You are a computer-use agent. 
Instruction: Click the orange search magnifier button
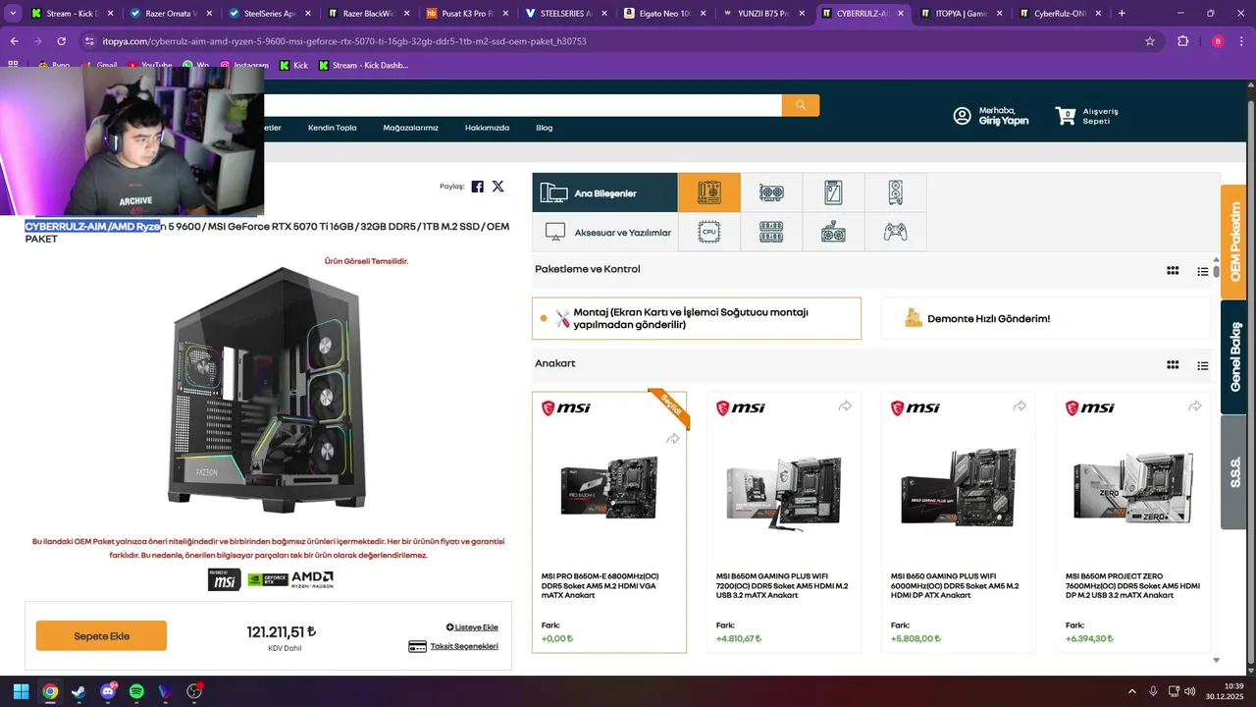801,105
